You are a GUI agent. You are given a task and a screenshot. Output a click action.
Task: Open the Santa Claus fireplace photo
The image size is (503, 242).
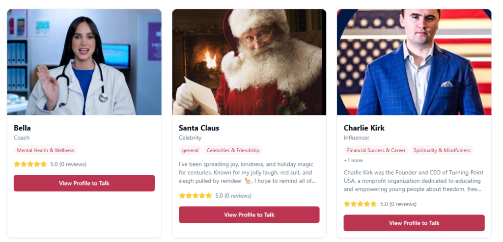pyautogui.click(x=249, y=62)
